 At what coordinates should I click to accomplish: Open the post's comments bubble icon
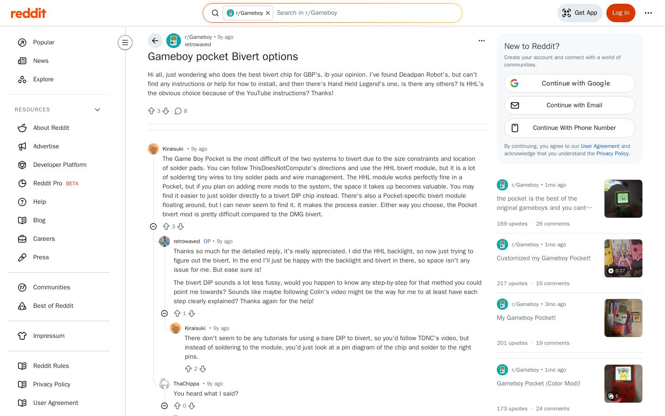point(178,111)
